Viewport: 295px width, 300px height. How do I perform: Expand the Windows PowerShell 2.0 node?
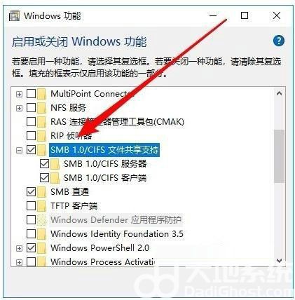click(x=19, y=248)
